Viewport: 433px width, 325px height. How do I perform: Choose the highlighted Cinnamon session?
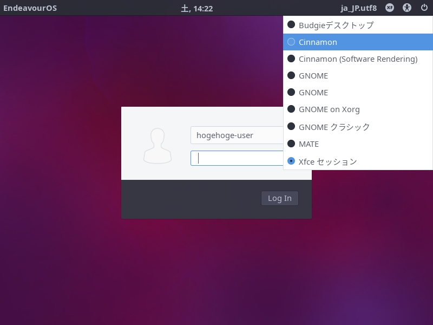358,42
